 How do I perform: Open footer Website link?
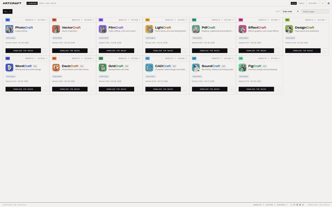(x=259, y=205)
